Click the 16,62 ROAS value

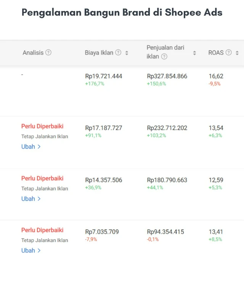[216, 76]
